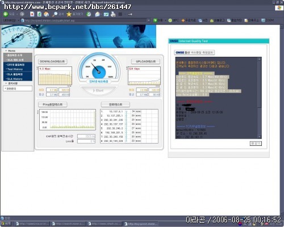The height and width of the screenshot is (227, 284).
Task: Click the route test button above IP list
Action: (115, 104)
